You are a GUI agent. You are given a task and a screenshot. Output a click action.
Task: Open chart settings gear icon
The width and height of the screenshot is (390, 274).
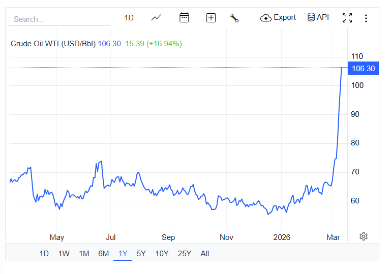(x=364, y=236)
